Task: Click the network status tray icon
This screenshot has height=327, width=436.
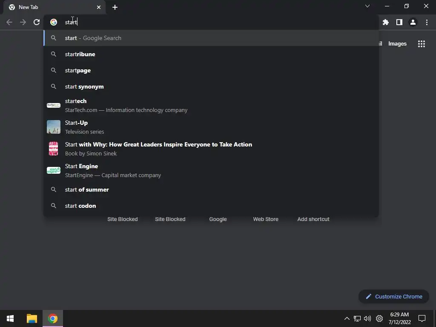Action: tap(357, 318)
